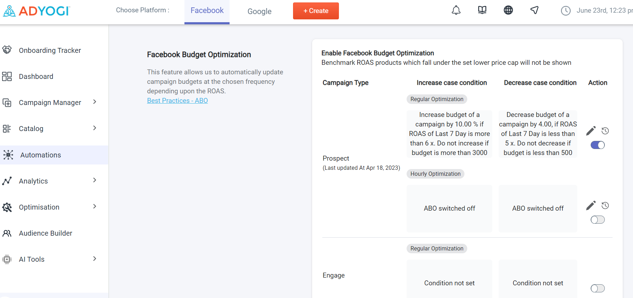Click 'Enable Facebook Budget Optimization' heading
The image size is (633, 298).
tap(378, 53)
